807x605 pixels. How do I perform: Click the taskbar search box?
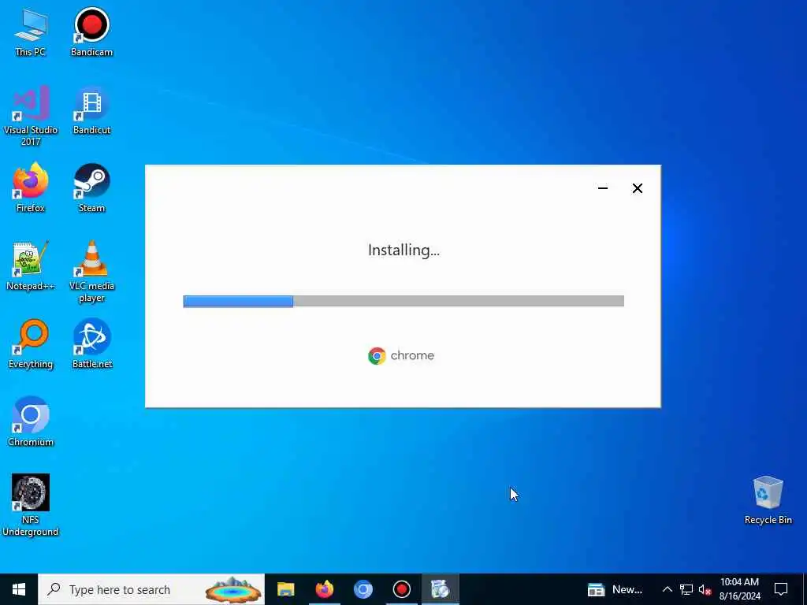pyautogui.click(x=151, y=589)
